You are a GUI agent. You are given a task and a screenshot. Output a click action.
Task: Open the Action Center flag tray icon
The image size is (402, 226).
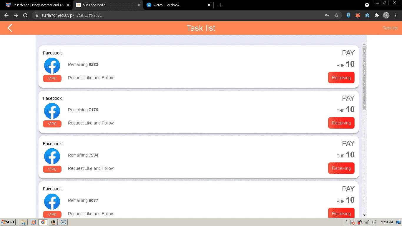[353, 222]
